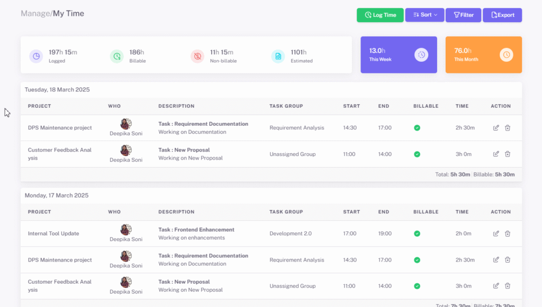Click the Non-billable hours icon

197,56
